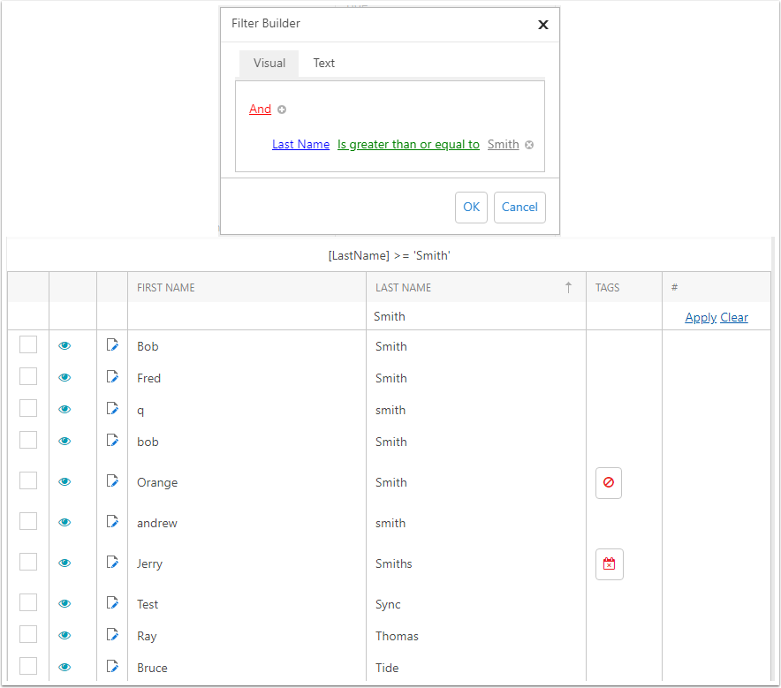
Task: Open the And group operator dropdown
Action: point(260,109)
